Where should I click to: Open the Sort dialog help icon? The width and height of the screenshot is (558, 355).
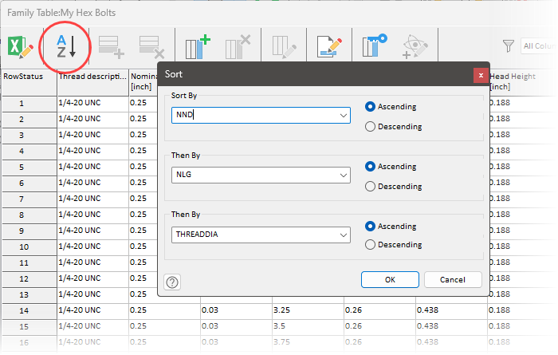click(172, 282)
